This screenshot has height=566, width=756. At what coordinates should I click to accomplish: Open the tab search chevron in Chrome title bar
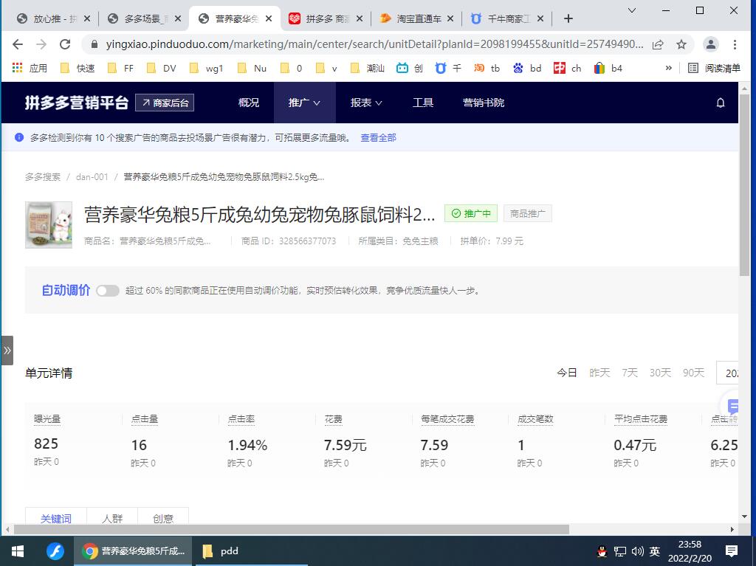632,10
